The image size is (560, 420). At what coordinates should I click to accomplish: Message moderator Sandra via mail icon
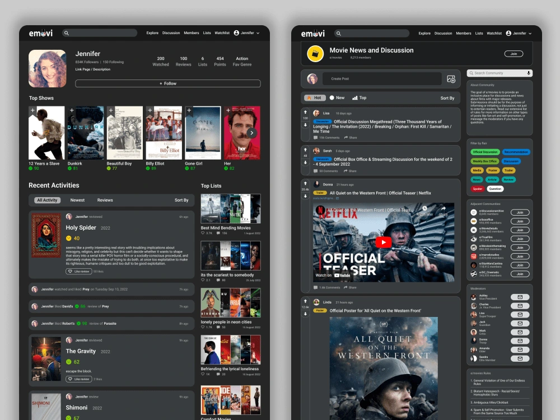[x=520, y=358]
